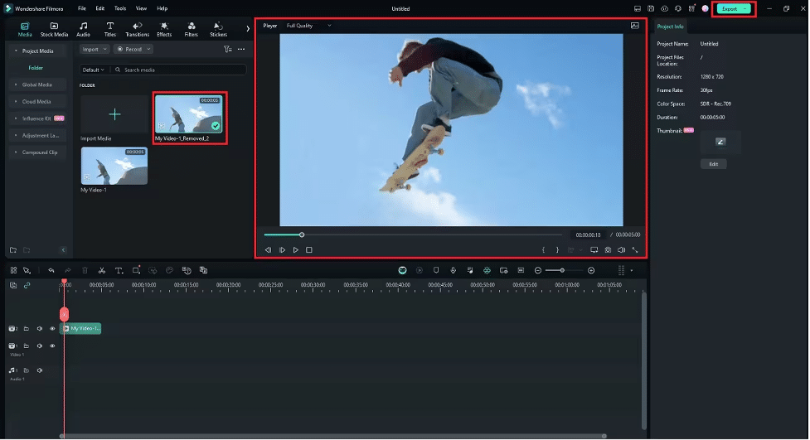Click the Text tool icon in timeline toolbar
This screenshot has height=440, width=810.
(119, 271)
